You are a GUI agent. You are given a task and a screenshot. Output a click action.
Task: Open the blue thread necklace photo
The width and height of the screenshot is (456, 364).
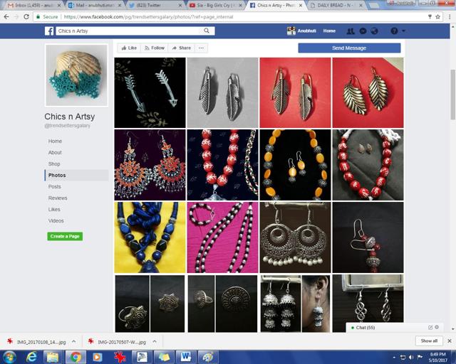(150, 237)
